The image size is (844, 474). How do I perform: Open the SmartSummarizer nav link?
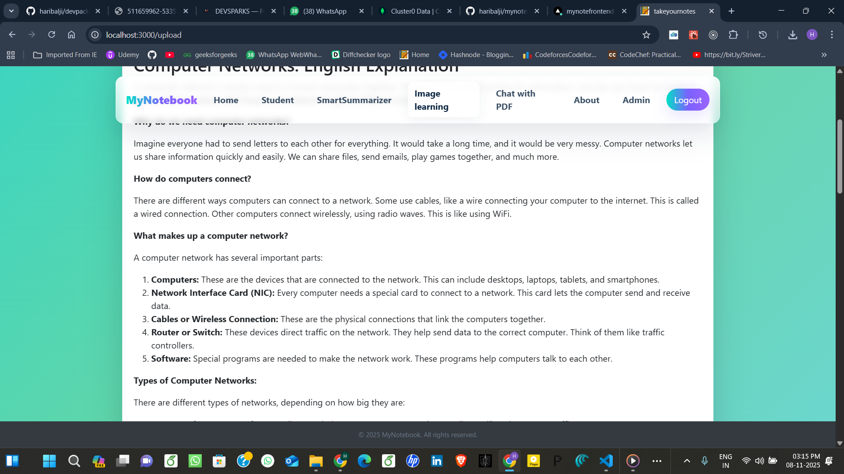coord(354,100)
